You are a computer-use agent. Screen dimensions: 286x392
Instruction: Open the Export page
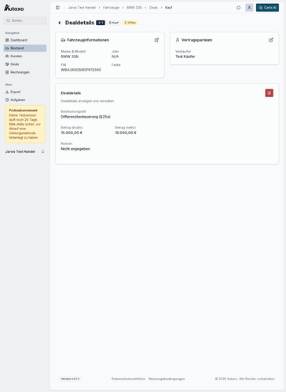(x=25, y=92)
